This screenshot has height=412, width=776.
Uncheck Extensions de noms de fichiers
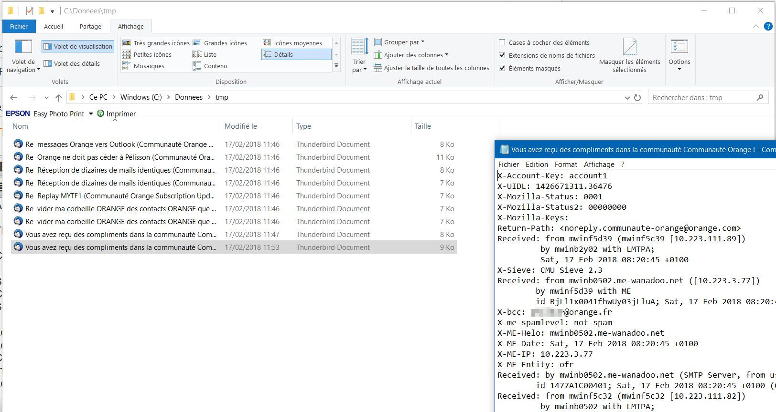pyautogui.click(x=502, y=55)
